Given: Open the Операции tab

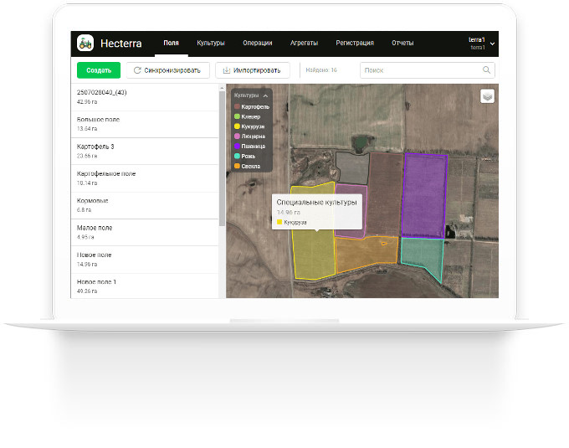Looking at the screenshot, I should point(257,43).
